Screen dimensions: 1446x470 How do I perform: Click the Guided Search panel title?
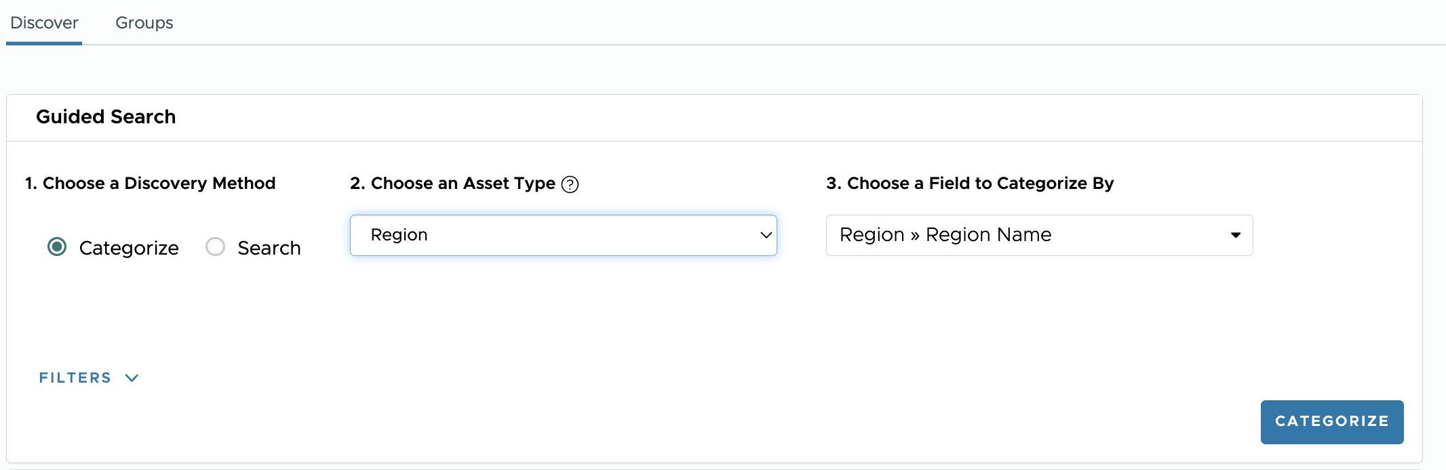click(106, 117)
